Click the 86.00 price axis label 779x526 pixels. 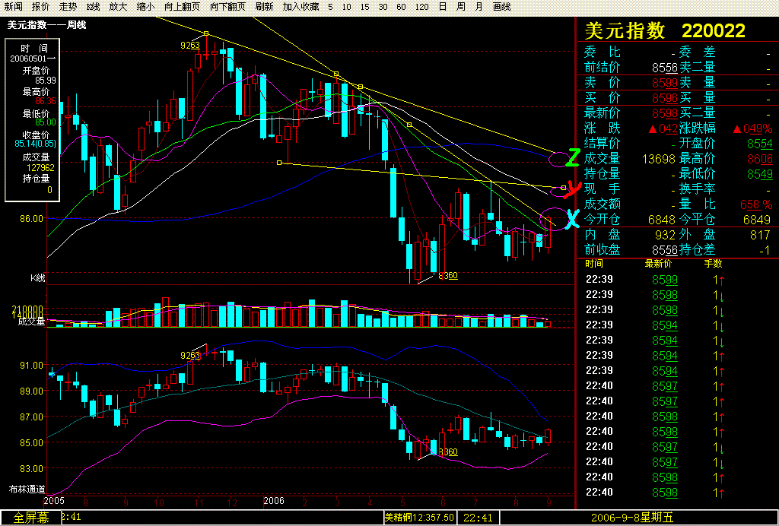pyautogui.click(x=32, y=218)
